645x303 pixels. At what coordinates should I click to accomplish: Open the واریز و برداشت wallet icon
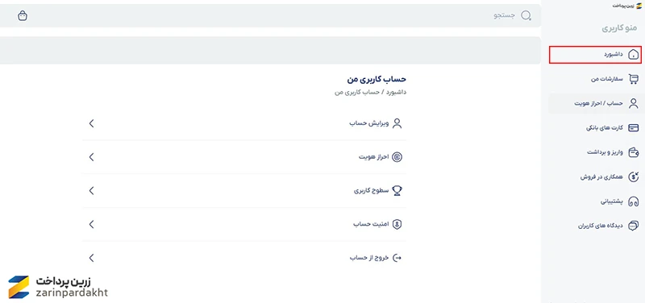pyautogui.click(x=634, y=152)
